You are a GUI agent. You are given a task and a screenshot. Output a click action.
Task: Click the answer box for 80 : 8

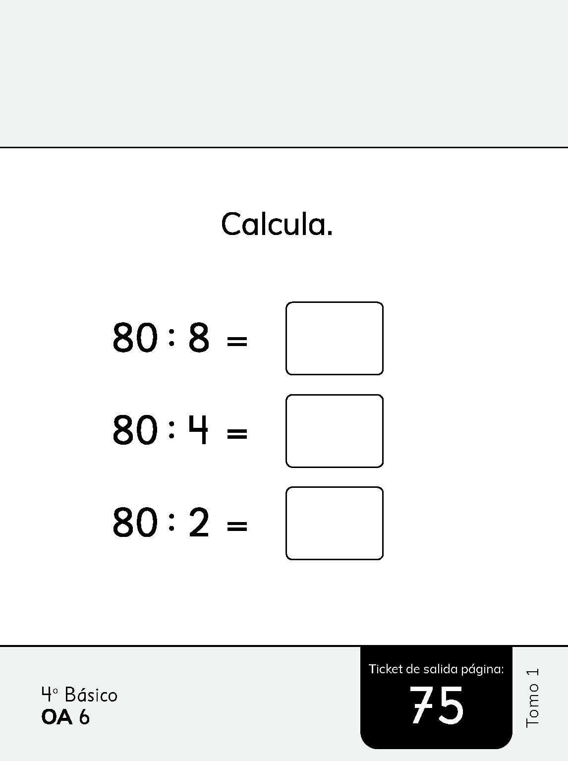pyautogui.click(x=335, y=338)
